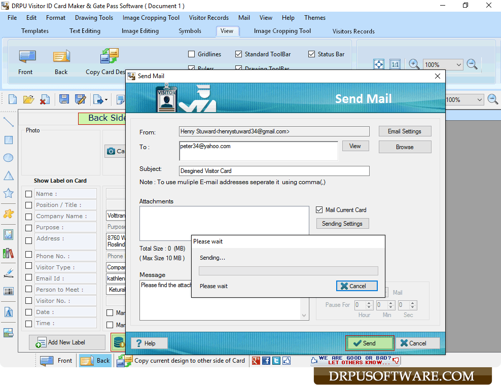Open the Drawing Tools menu
The width and height of the screenshot is (501, 385).
(x=94, y=17)
